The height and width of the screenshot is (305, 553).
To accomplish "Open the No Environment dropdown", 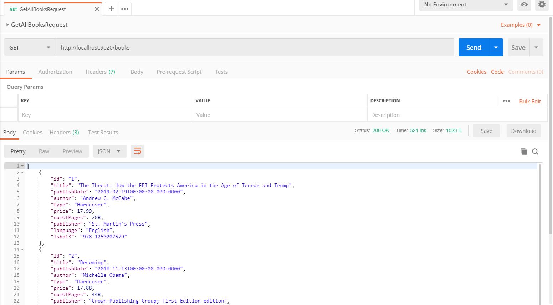I will (466, 5).
